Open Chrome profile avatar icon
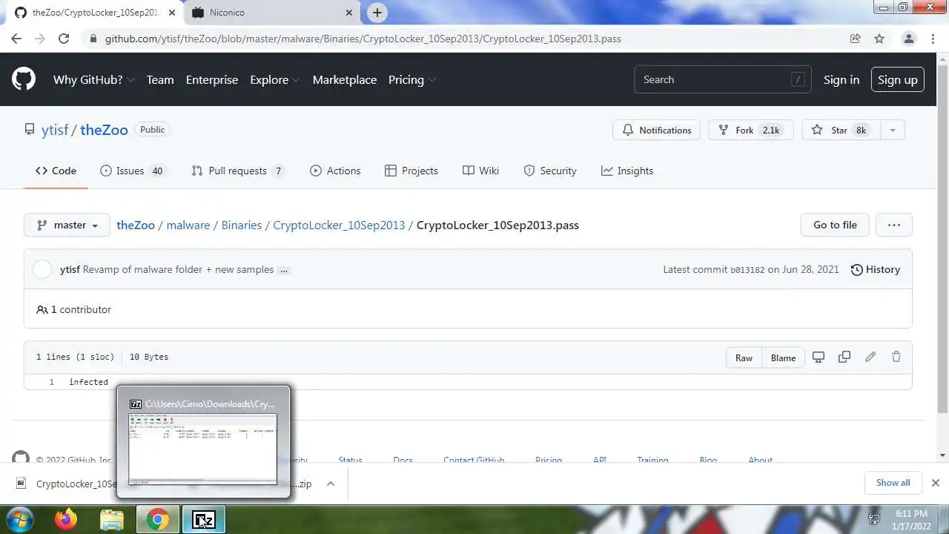Image resolution: width=949 pixels, height=534 pixels. pos(909,39)
